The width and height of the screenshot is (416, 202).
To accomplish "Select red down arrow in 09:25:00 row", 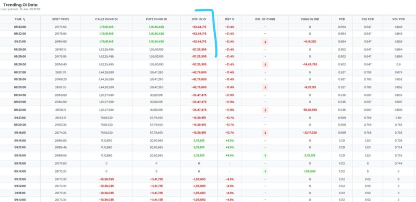I will [x=265, y=87].
